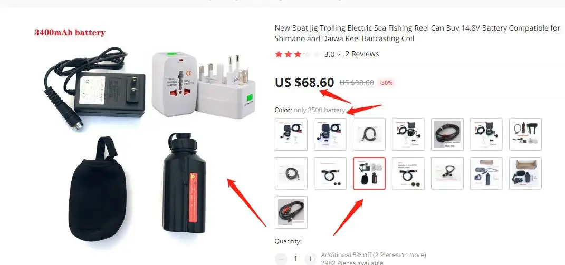Pick the last option in the top row
The image size is (565, 265).
click(525, 134)
